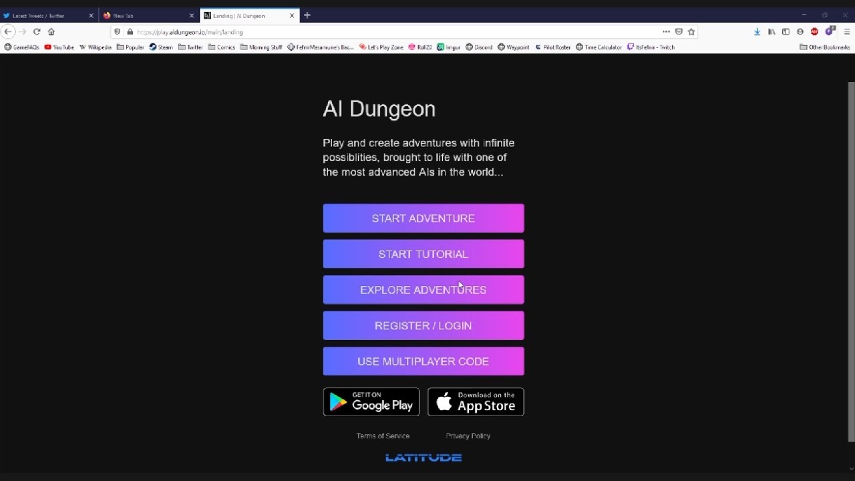The width and height of the screenshot is (855, 481).
Task: Open the Steam bookmark
Action: [161, 47]
